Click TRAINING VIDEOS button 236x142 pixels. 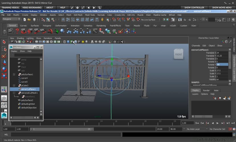click(10, 7)
